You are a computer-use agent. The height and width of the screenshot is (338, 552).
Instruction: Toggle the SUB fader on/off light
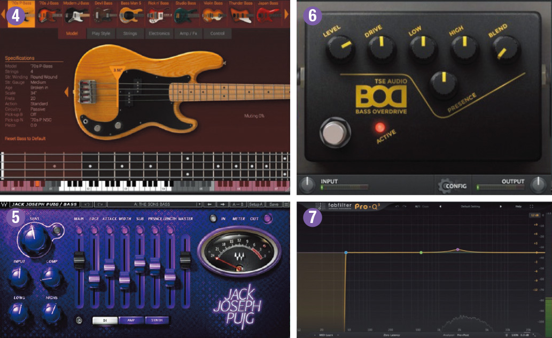click(140, 230)
